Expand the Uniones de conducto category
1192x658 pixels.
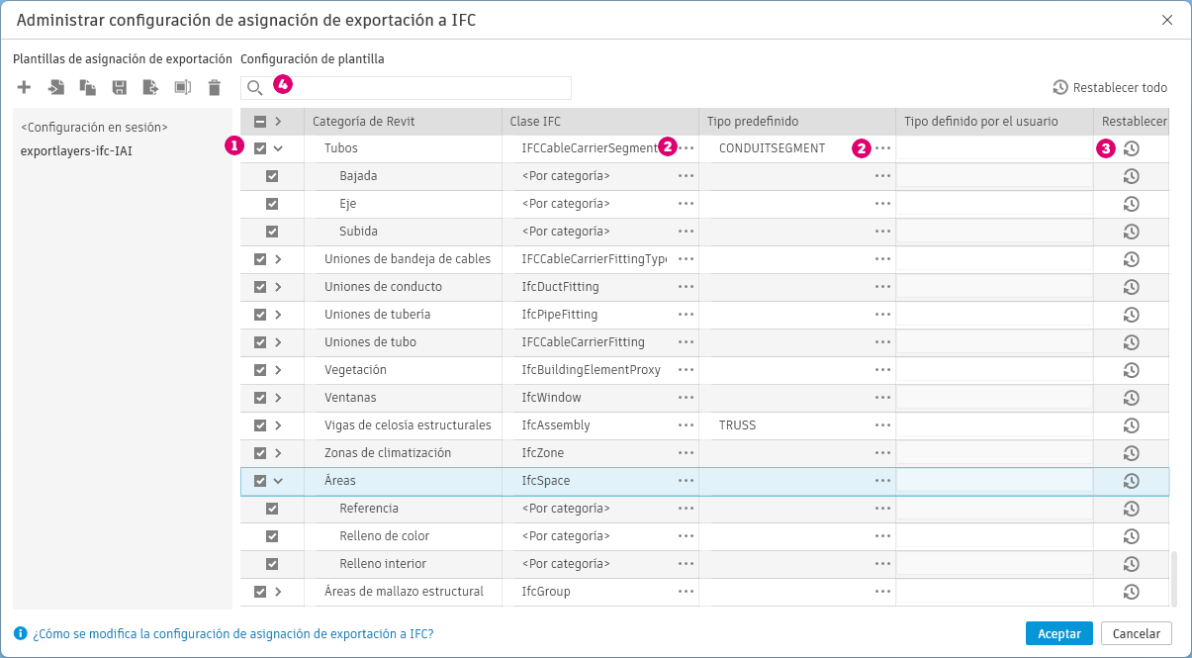[x=278, y=287]
